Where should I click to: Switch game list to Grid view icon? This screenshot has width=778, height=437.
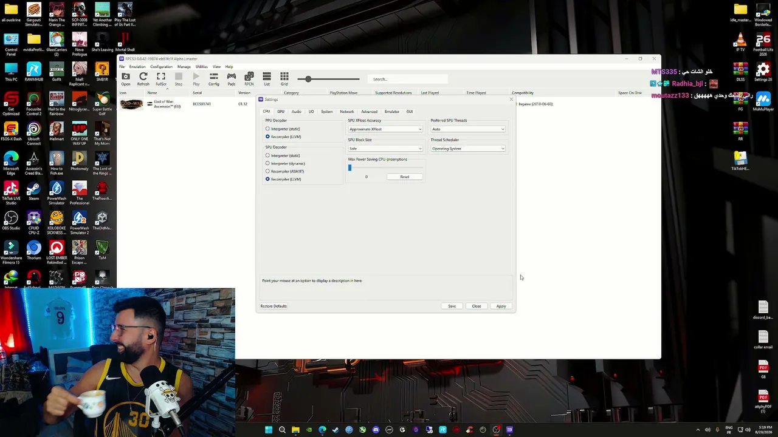(x=284, y=79)
